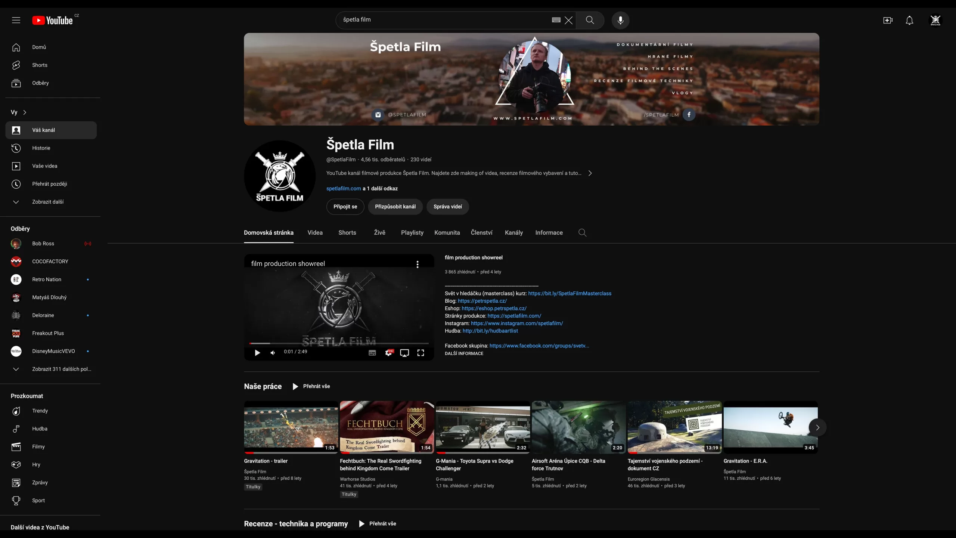Open the hamburger guide menu
The width and height of the screenshot is (956, 538).
(x=16, y=20)
